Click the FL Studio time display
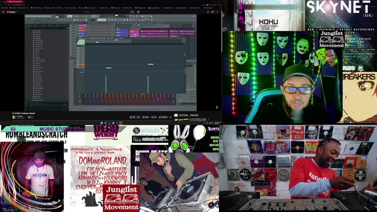Image resolution: width=377 pixels, height=212 pixels. pos(95,16)
